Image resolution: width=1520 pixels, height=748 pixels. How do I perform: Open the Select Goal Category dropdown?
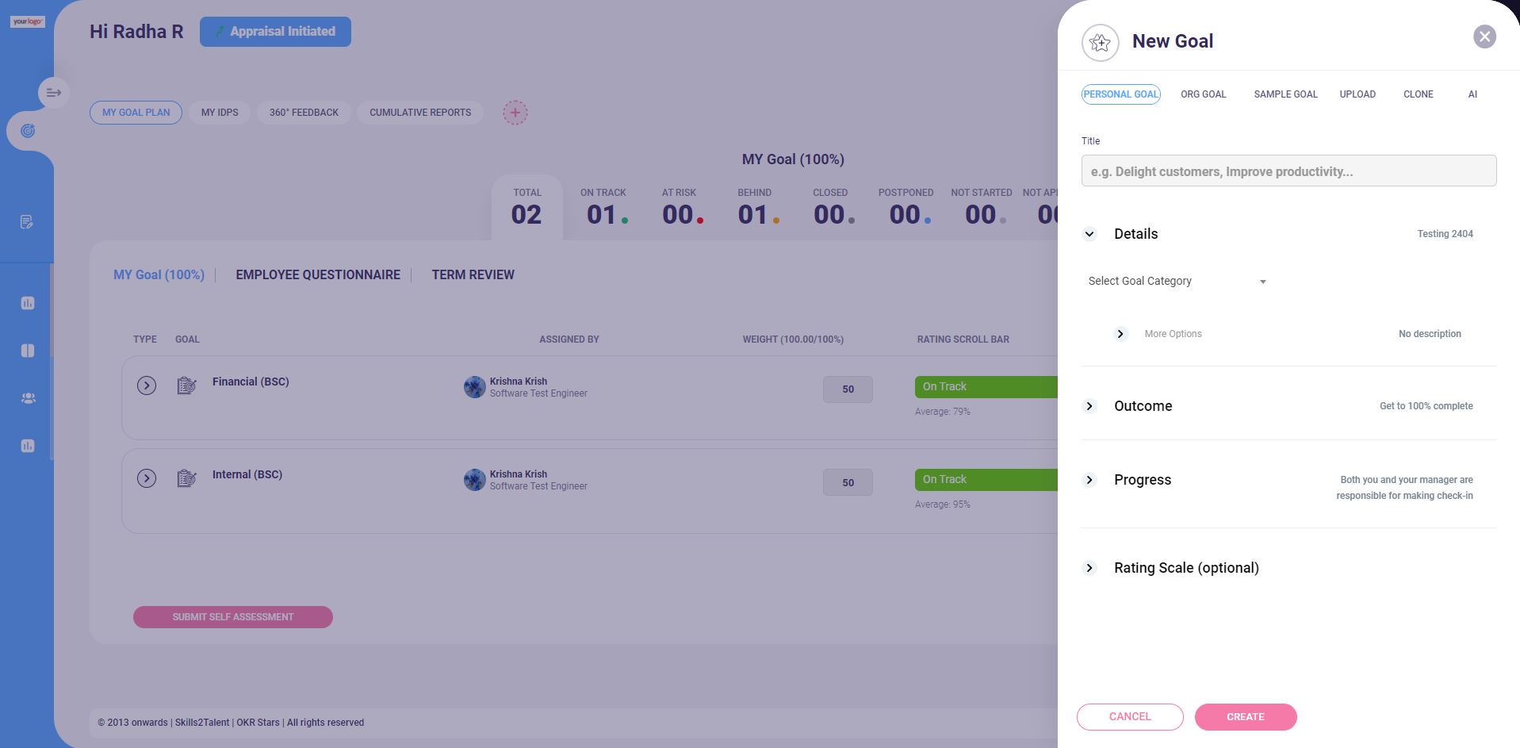1177,282
